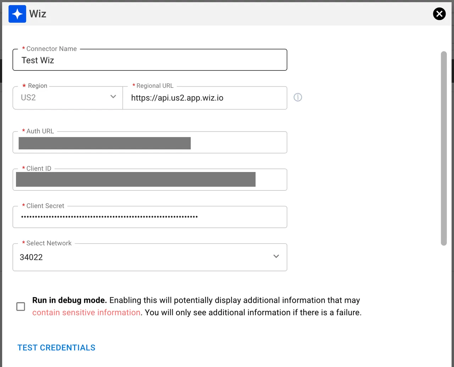
Task: Click the 'Wiz' dialog title text
Action: pyautogui.click(x=38, y=14)
